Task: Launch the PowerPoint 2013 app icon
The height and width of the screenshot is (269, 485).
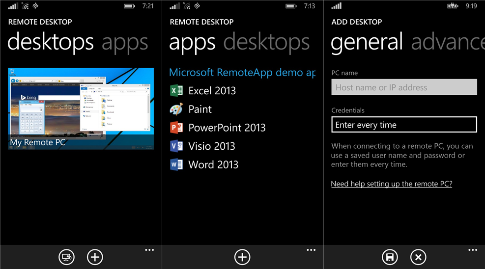Action: coord(176,128)
